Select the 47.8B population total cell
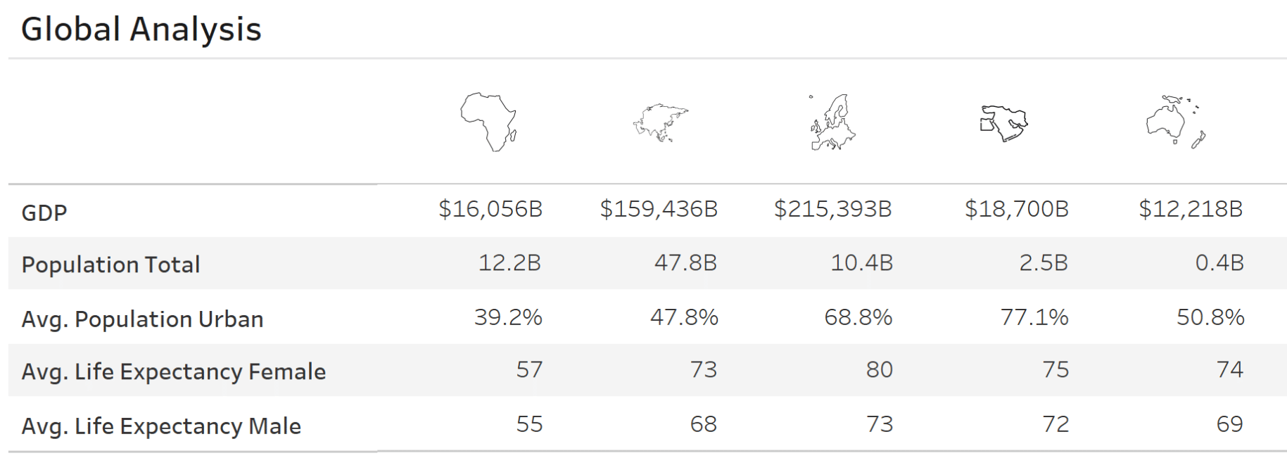Screen dimensions: 1287x458 pos(686,262)
